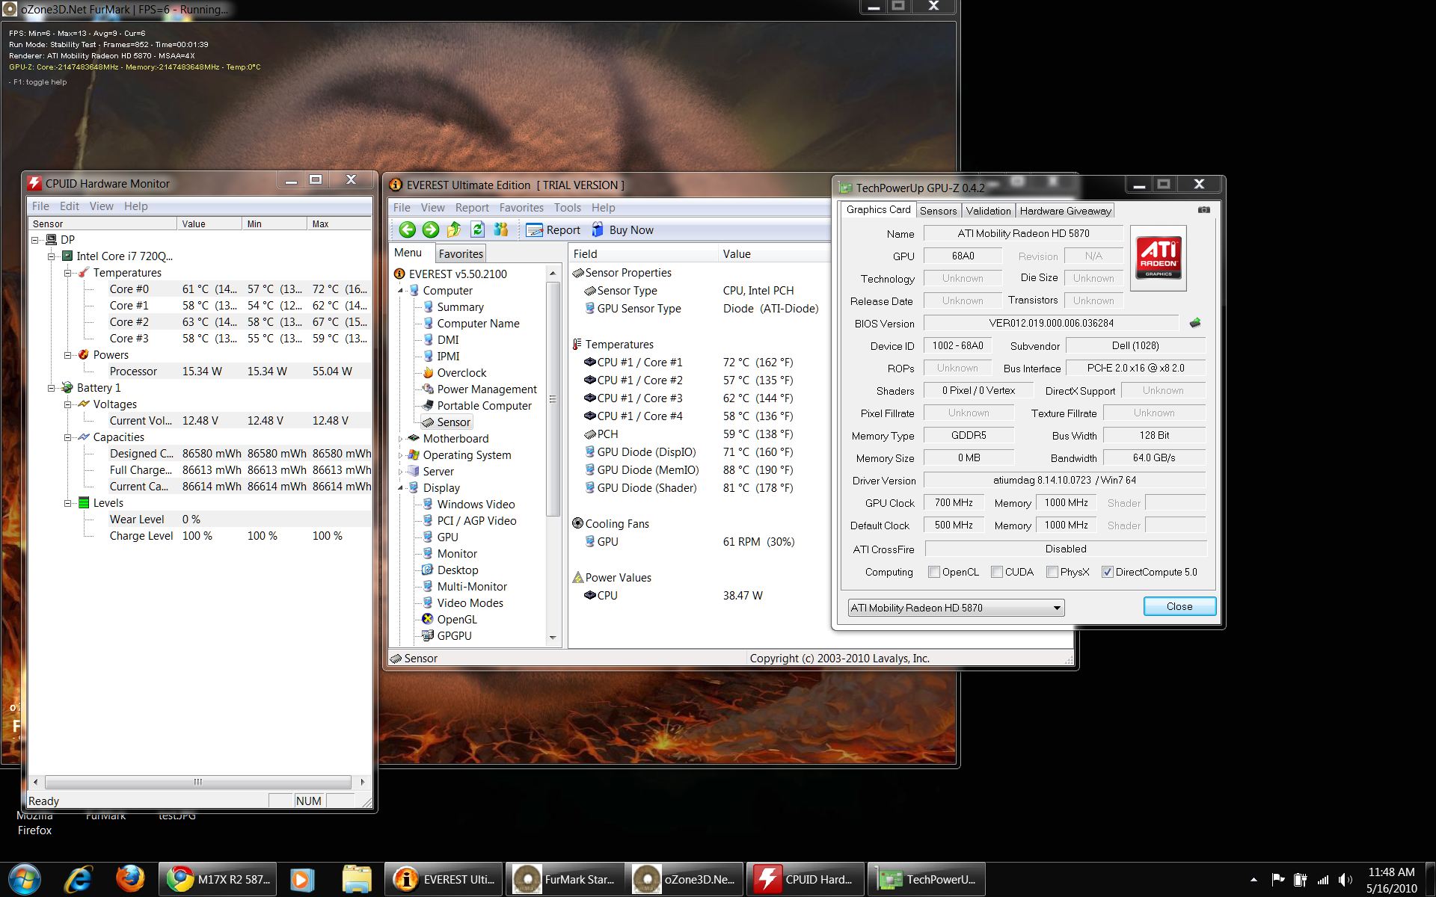Image resolution: width=1436 pixels, height=897 pixels.
Task: Click the Field column header in EVEREST
Action: click(643, 253)
